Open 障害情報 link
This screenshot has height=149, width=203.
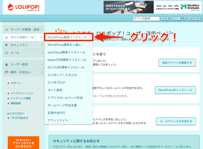[16, 103]
